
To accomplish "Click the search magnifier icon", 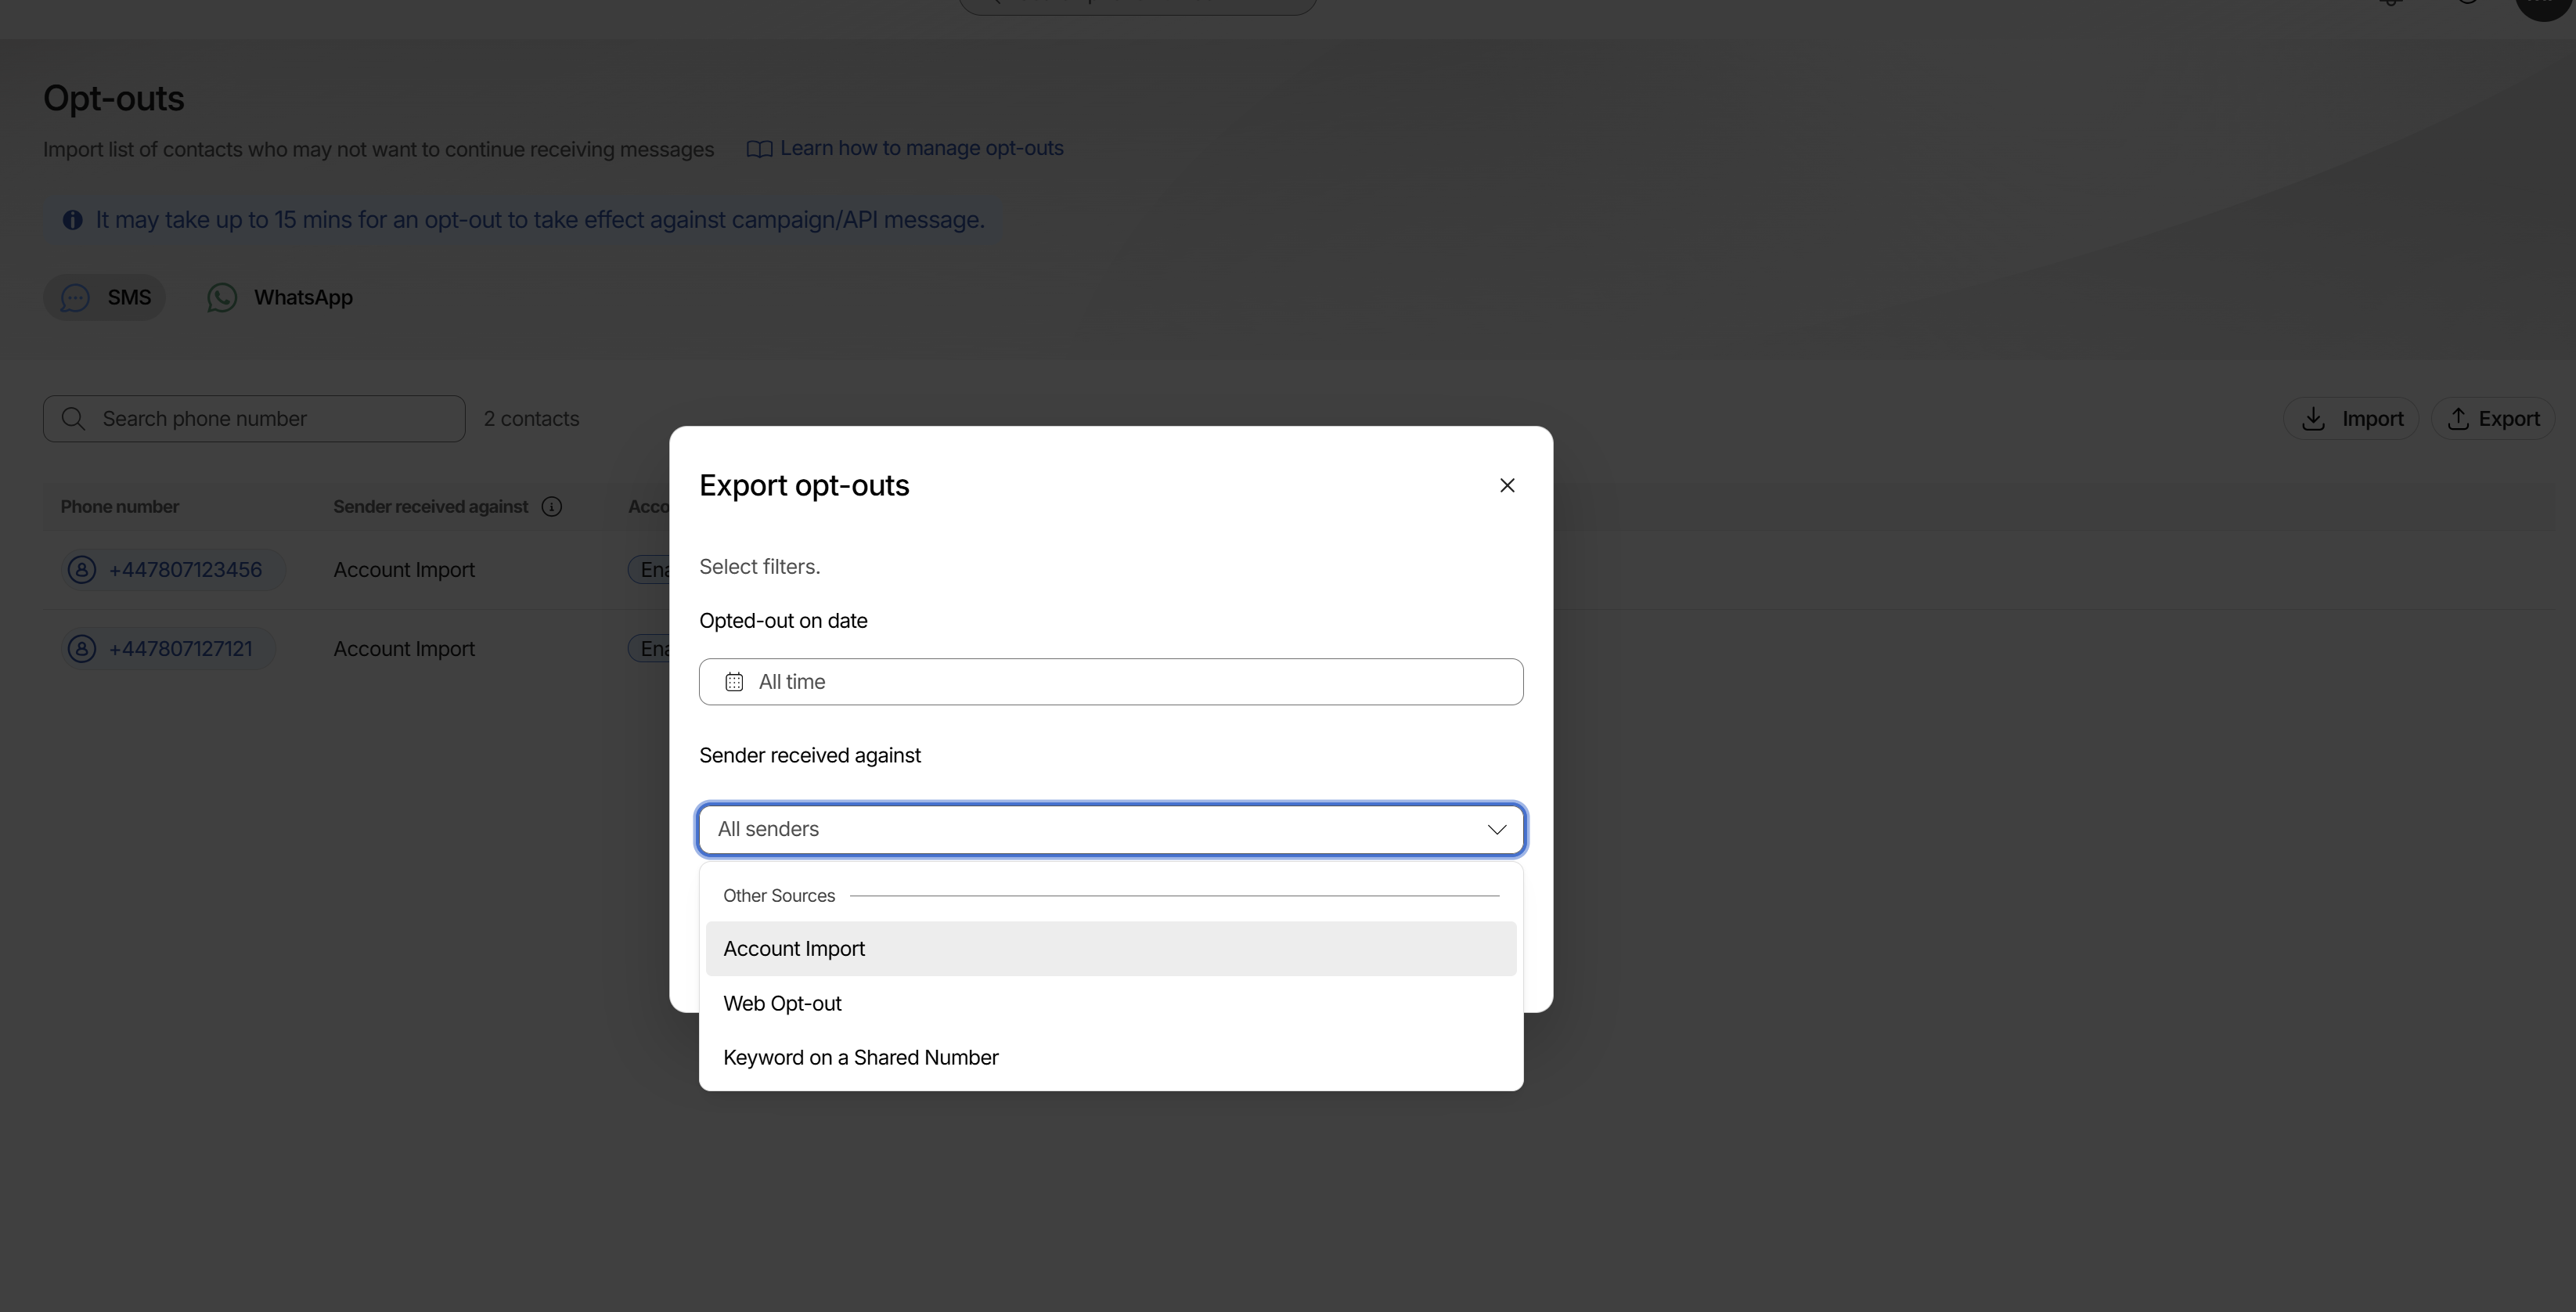I will (x=73, y=419).
